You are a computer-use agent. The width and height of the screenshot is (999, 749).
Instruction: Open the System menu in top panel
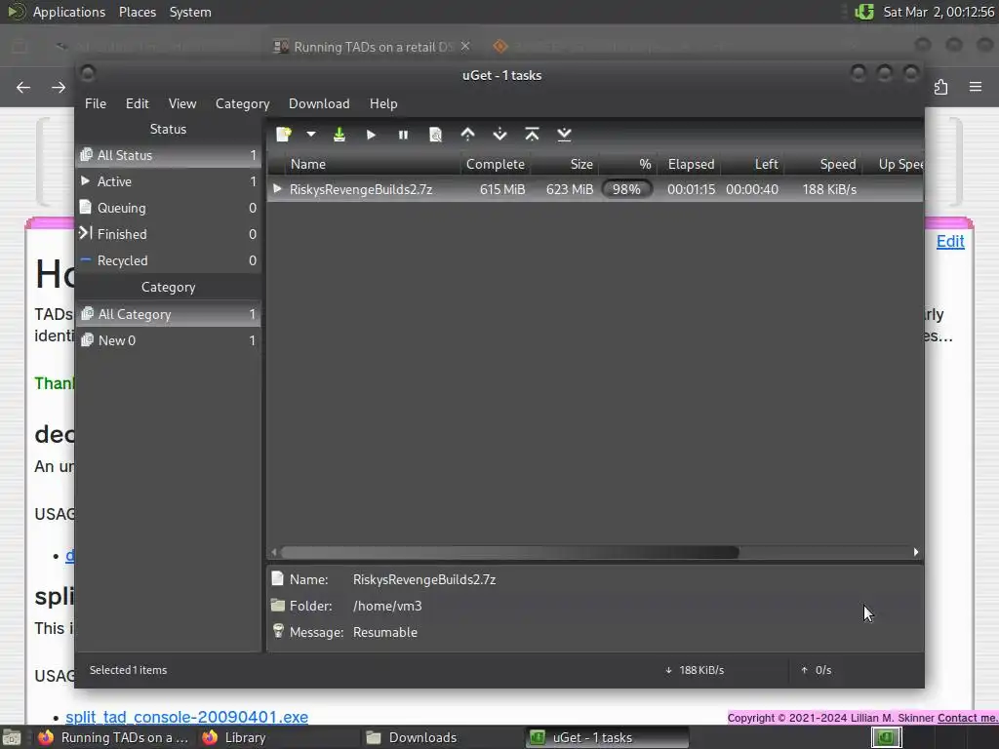(190, 12)
